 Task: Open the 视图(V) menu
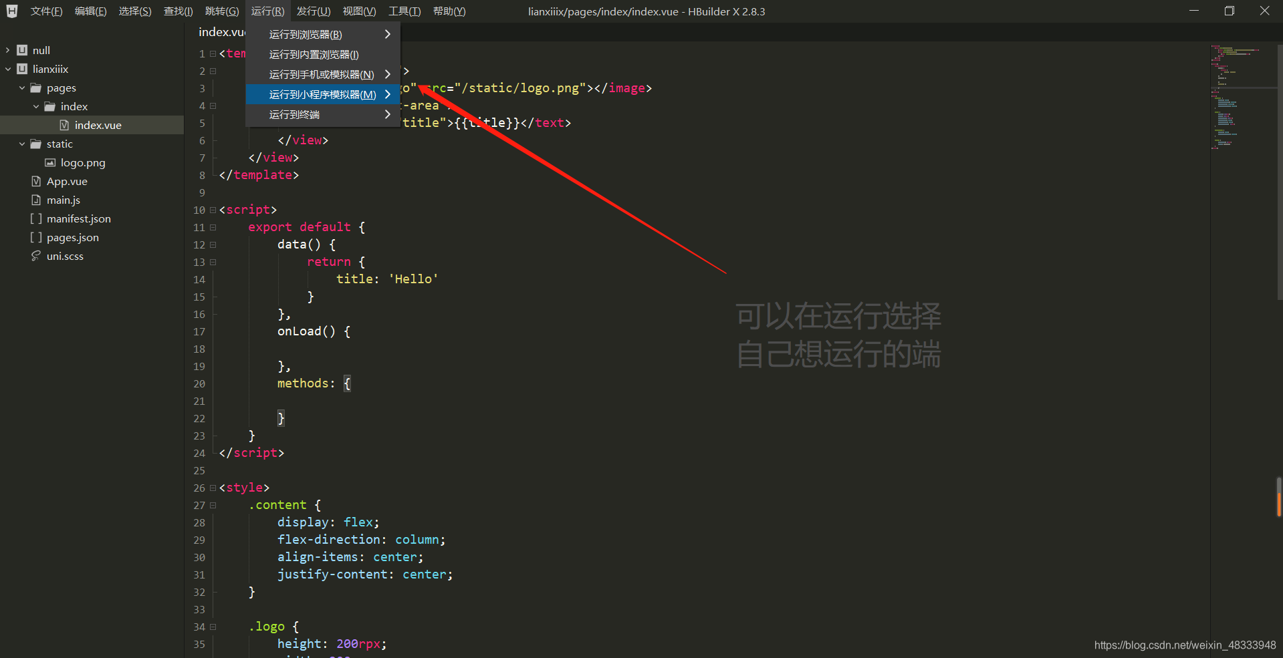(359, 11)
